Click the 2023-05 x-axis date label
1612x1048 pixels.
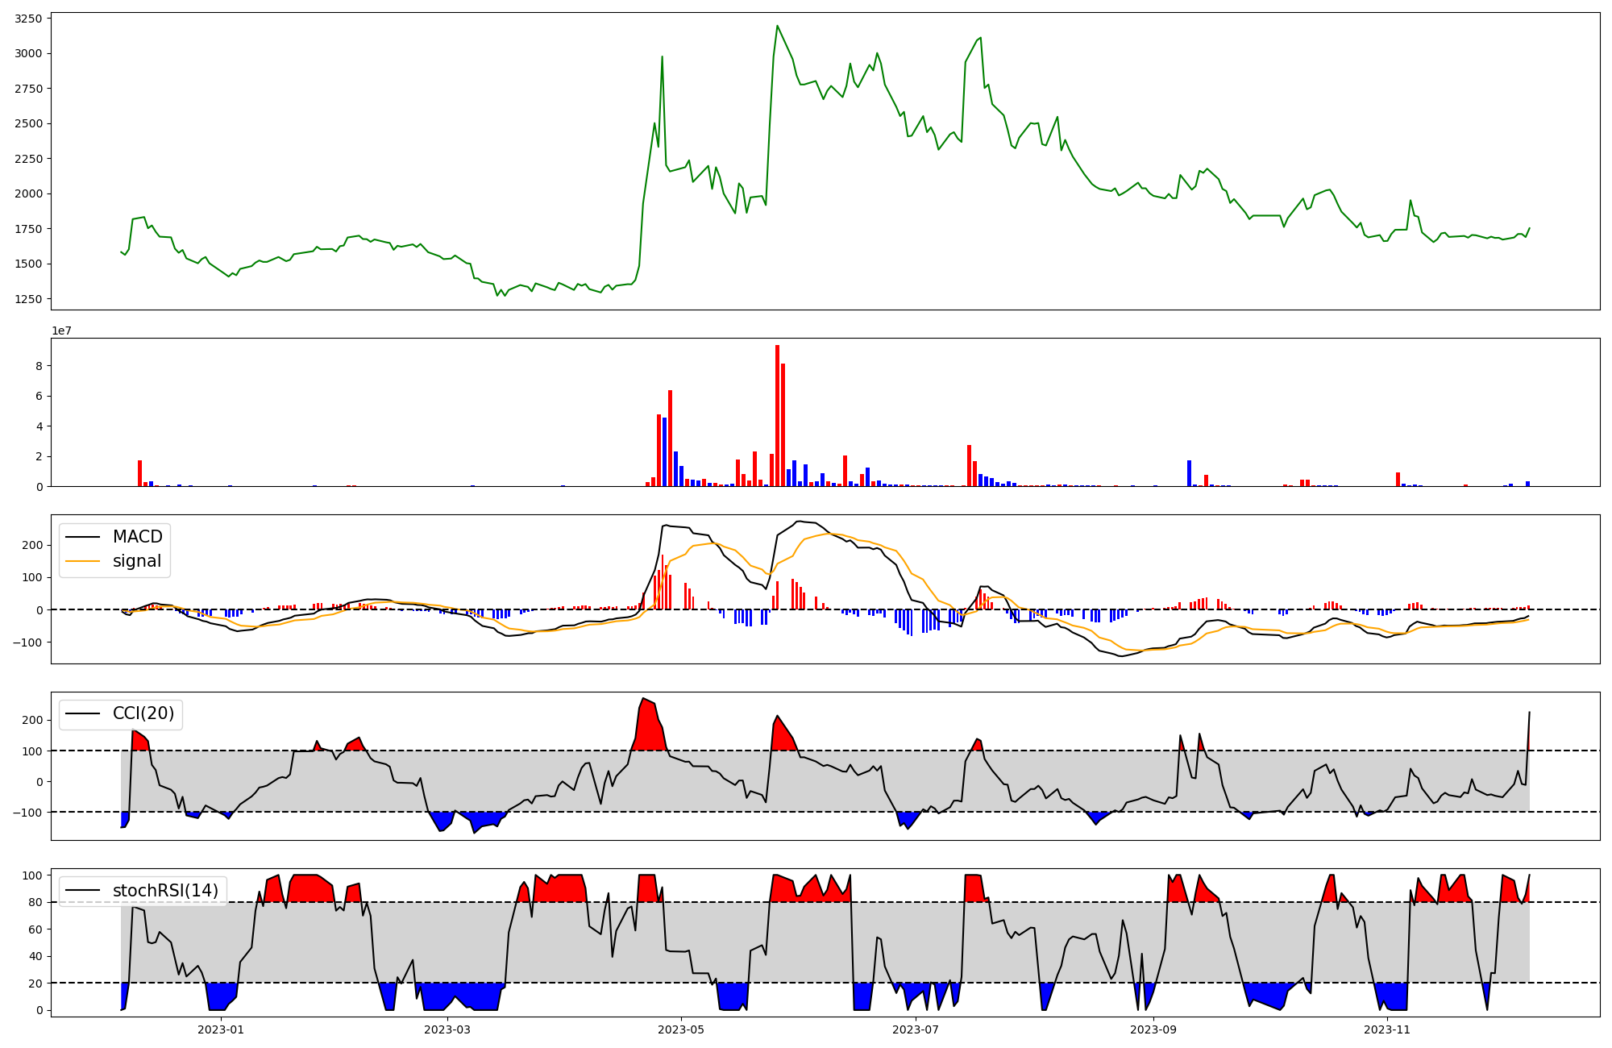(x=681, y=1029)
